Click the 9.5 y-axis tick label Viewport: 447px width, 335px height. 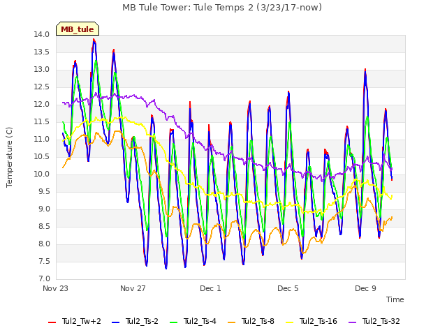point(43,191)
